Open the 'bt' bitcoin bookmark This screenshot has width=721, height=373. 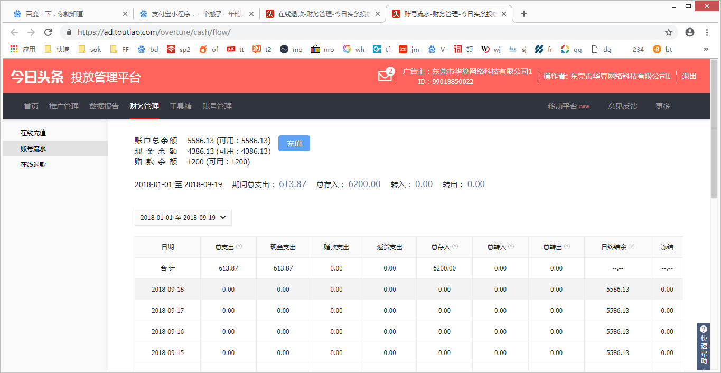click(663, 49)
